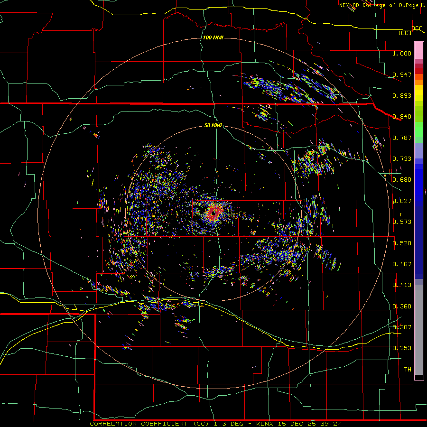Pick the pink segment of the color bar
The image size is (427, 427).
(x=419, y=51)
